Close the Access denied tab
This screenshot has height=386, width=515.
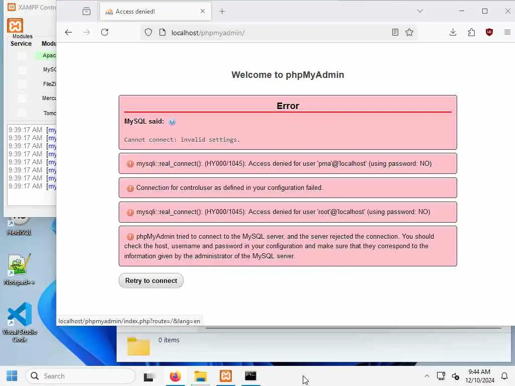(203, 11)
